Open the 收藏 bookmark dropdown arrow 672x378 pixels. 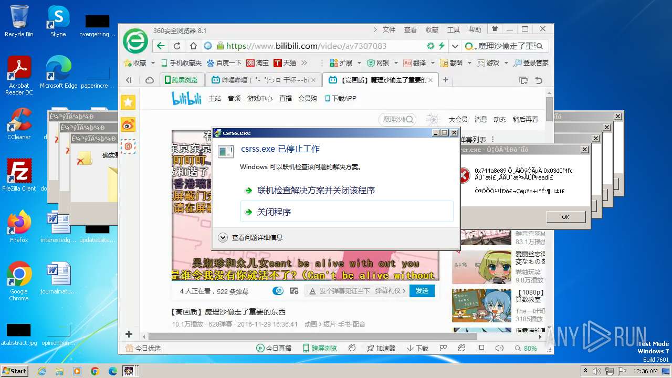pos(153,63)
